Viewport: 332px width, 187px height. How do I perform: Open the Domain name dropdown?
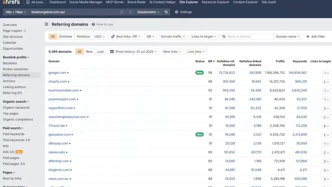[288, 36]
